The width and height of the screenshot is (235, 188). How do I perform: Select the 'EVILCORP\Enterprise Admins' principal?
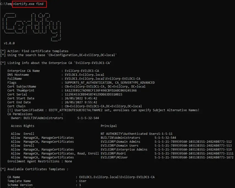pos(124,150)
